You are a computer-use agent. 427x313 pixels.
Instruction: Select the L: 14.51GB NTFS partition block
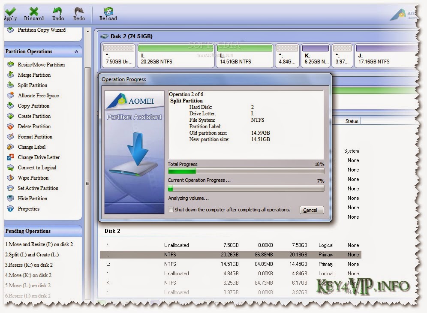pos(245,56)
